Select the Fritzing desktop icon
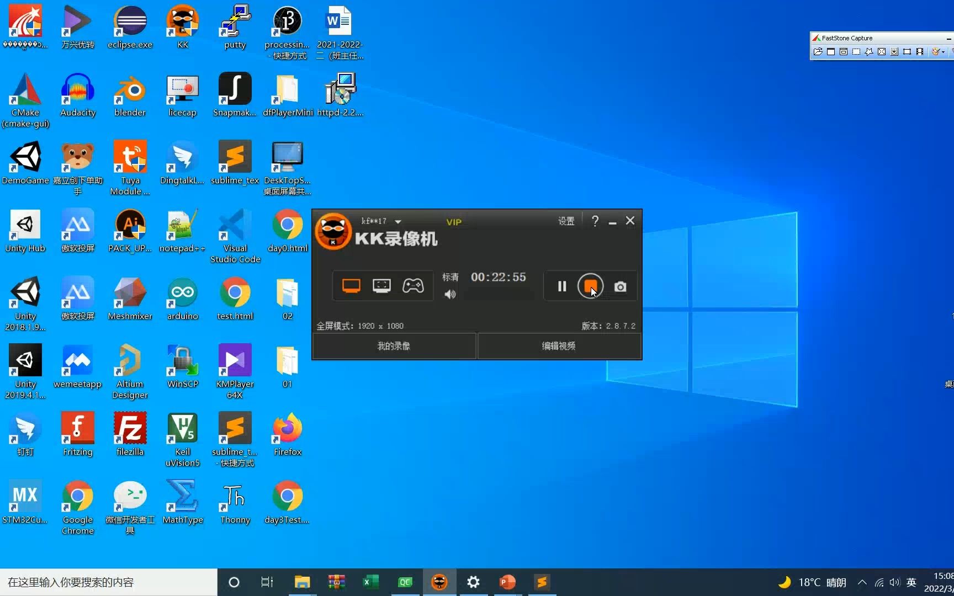Screen dimensions: 954x596 click(78, 434)
